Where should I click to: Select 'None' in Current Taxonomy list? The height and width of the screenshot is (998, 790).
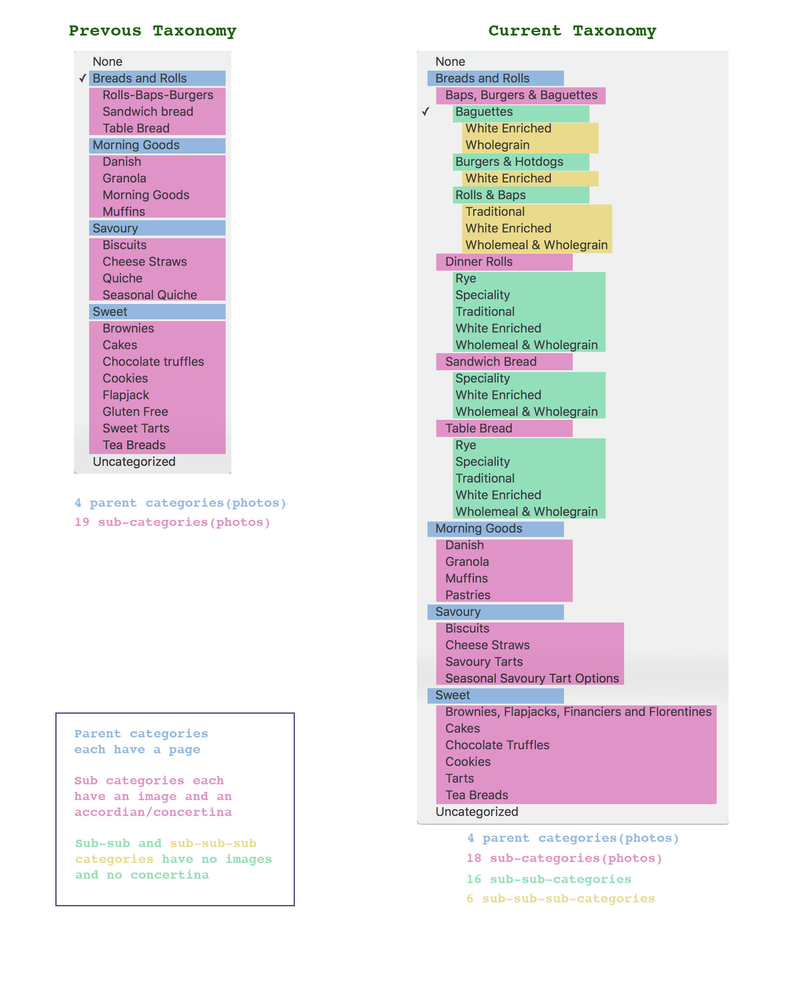[x=450, y=61]
